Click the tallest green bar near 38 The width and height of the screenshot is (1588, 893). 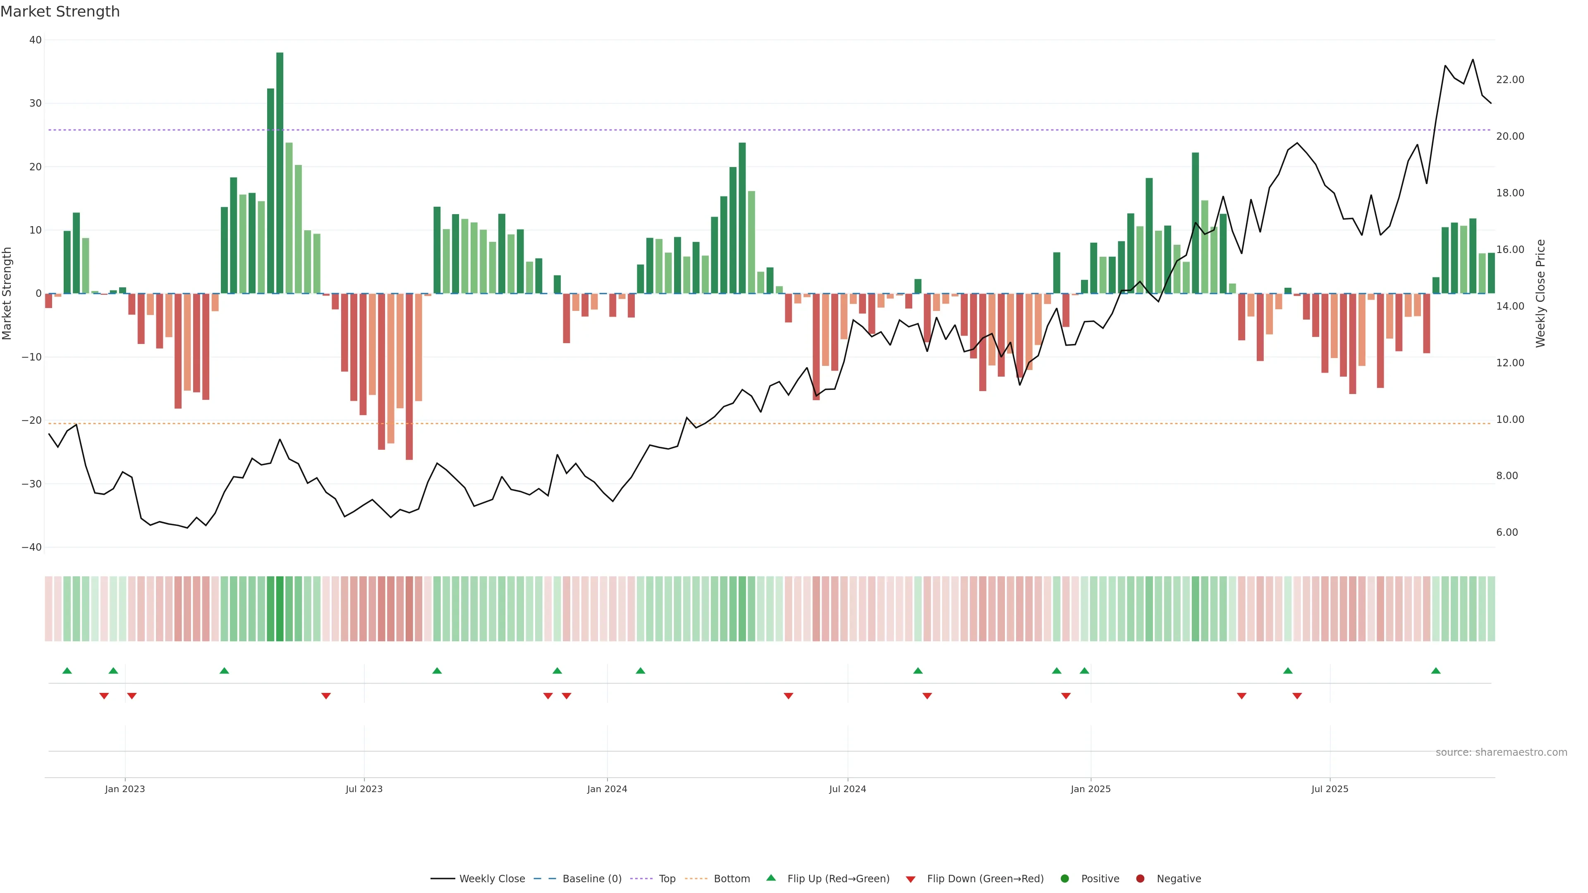[280, 172]
